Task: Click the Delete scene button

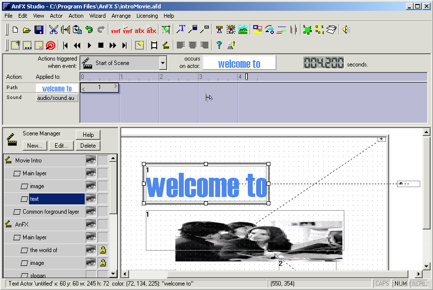Action: coord(88,146)
